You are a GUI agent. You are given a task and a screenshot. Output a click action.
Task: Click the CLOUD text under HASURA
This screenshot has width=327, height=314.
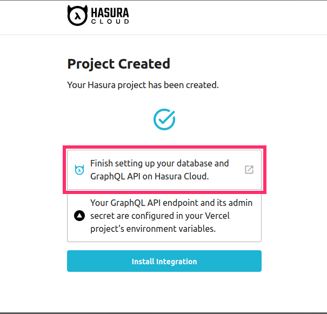112,22
